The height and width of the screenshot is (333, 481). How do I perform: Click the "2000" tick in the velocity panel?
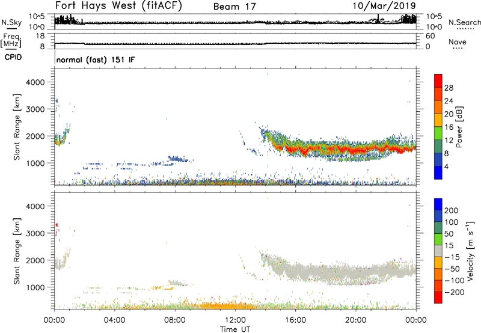click(35, 260)
